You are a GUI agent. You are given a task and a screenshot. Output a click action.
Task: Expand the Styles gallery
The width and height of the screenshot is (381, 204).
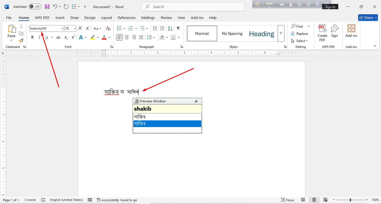pos(281,33)
